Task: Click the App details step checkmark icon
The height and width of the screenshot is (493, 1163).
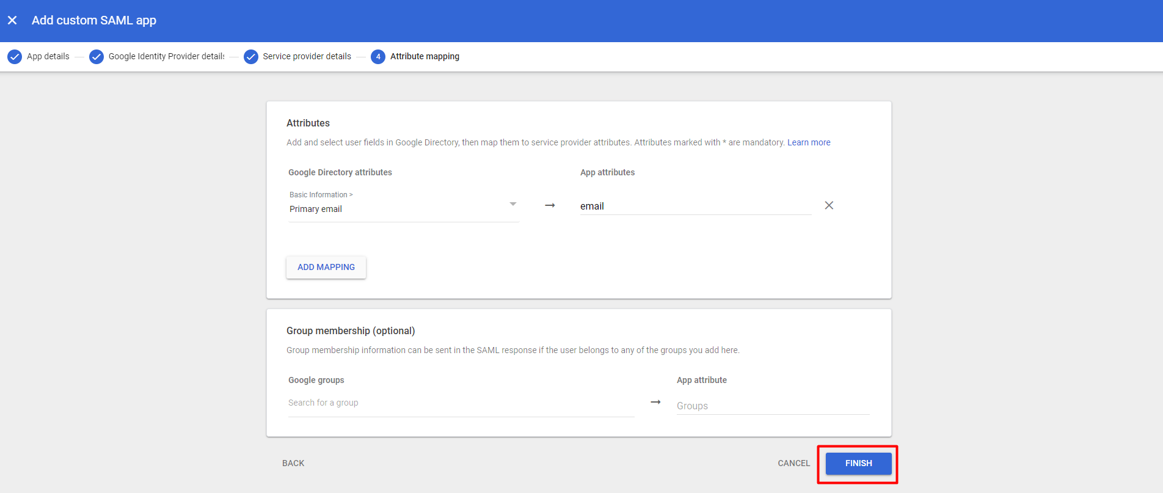Action: click(15, 57)
